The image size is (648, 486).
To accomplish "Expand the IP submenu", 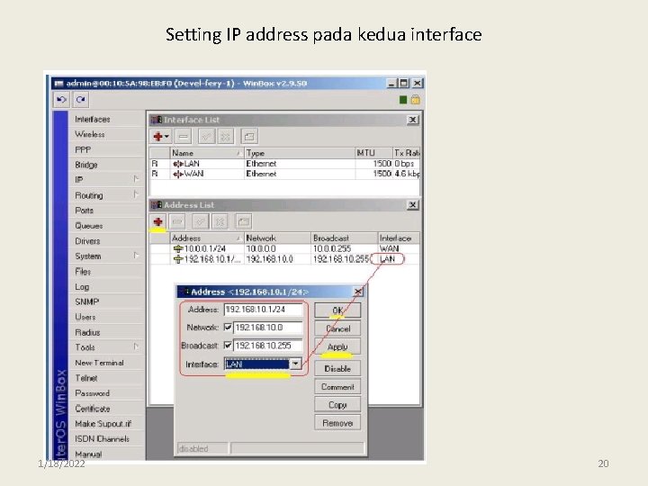I will click(x=136, y=179).
